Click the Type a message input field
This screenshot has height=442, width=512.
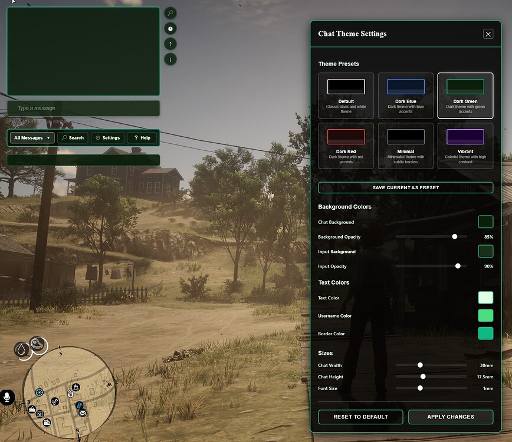(84, 108)
